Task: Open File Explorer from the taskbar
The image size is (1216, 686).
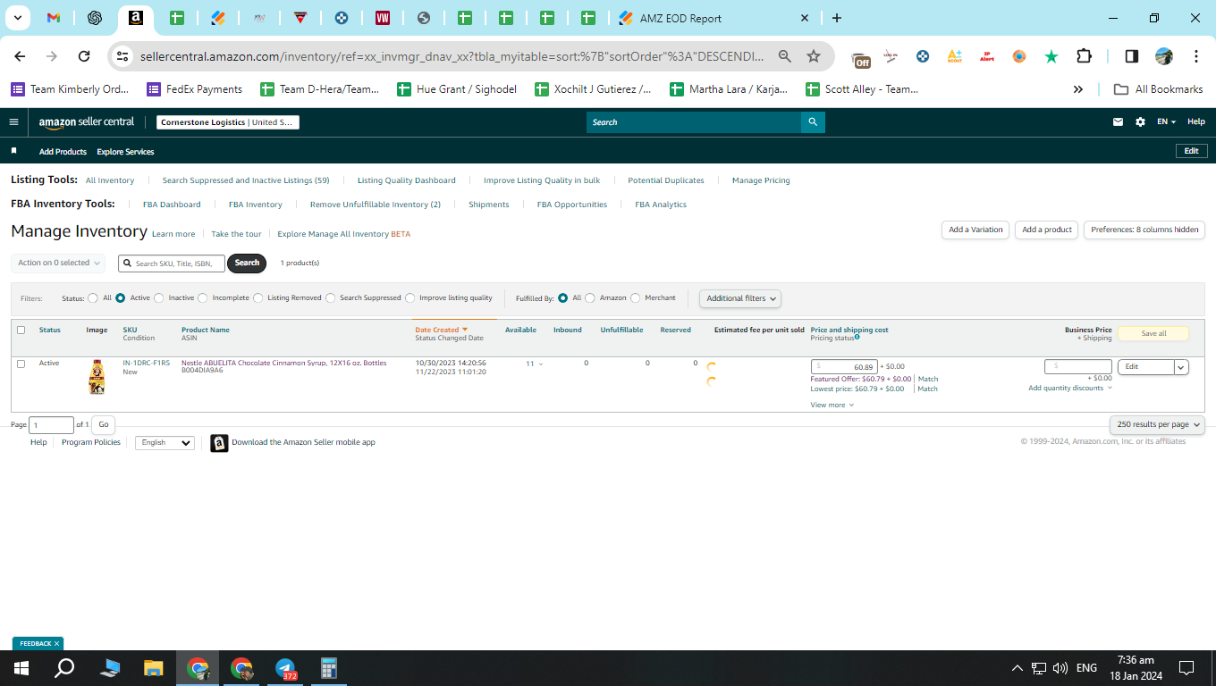Action: click(x=154, y=668)
